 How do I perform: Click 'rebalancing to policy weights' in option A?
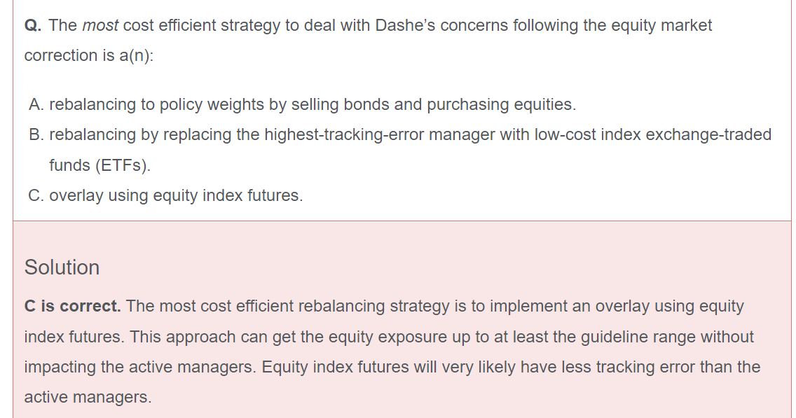point(152,105)
